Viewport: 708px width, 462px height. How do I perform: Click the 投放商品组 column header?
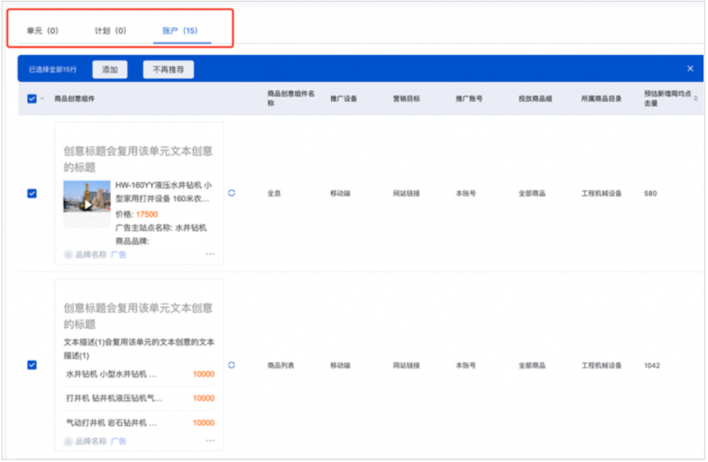pos(535,98)
